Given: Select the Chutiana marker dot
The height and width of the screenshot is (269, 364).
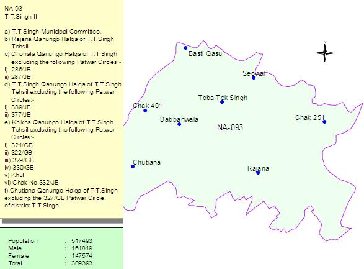Looking at the screenshot, I should coord(133,166).
